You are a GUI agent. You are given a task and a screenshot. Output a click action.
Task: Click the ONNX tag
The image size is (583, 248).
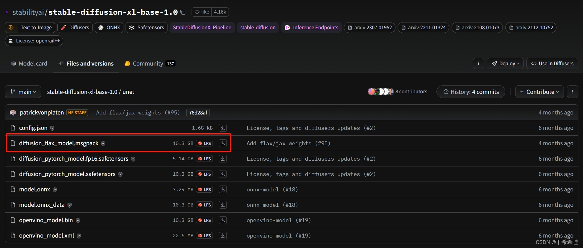coord(109,27)
